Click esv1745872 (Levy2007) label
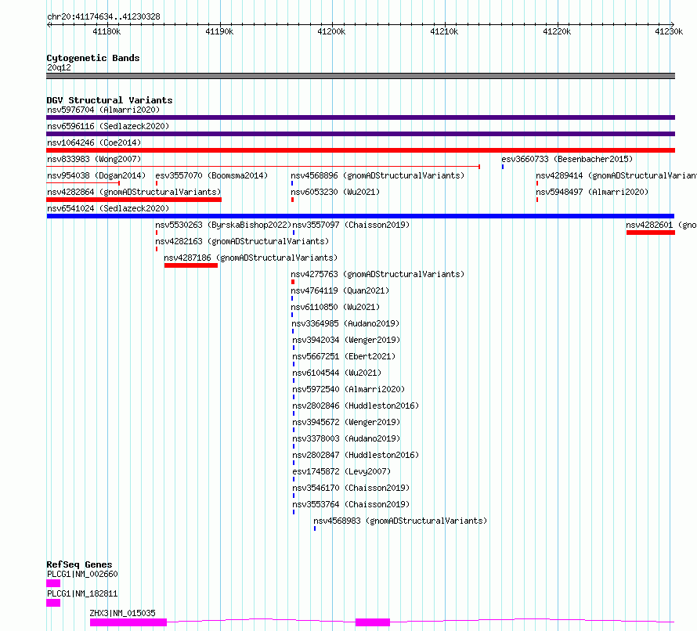Screen dimensions: 697x631 click(x=341, y=471)
